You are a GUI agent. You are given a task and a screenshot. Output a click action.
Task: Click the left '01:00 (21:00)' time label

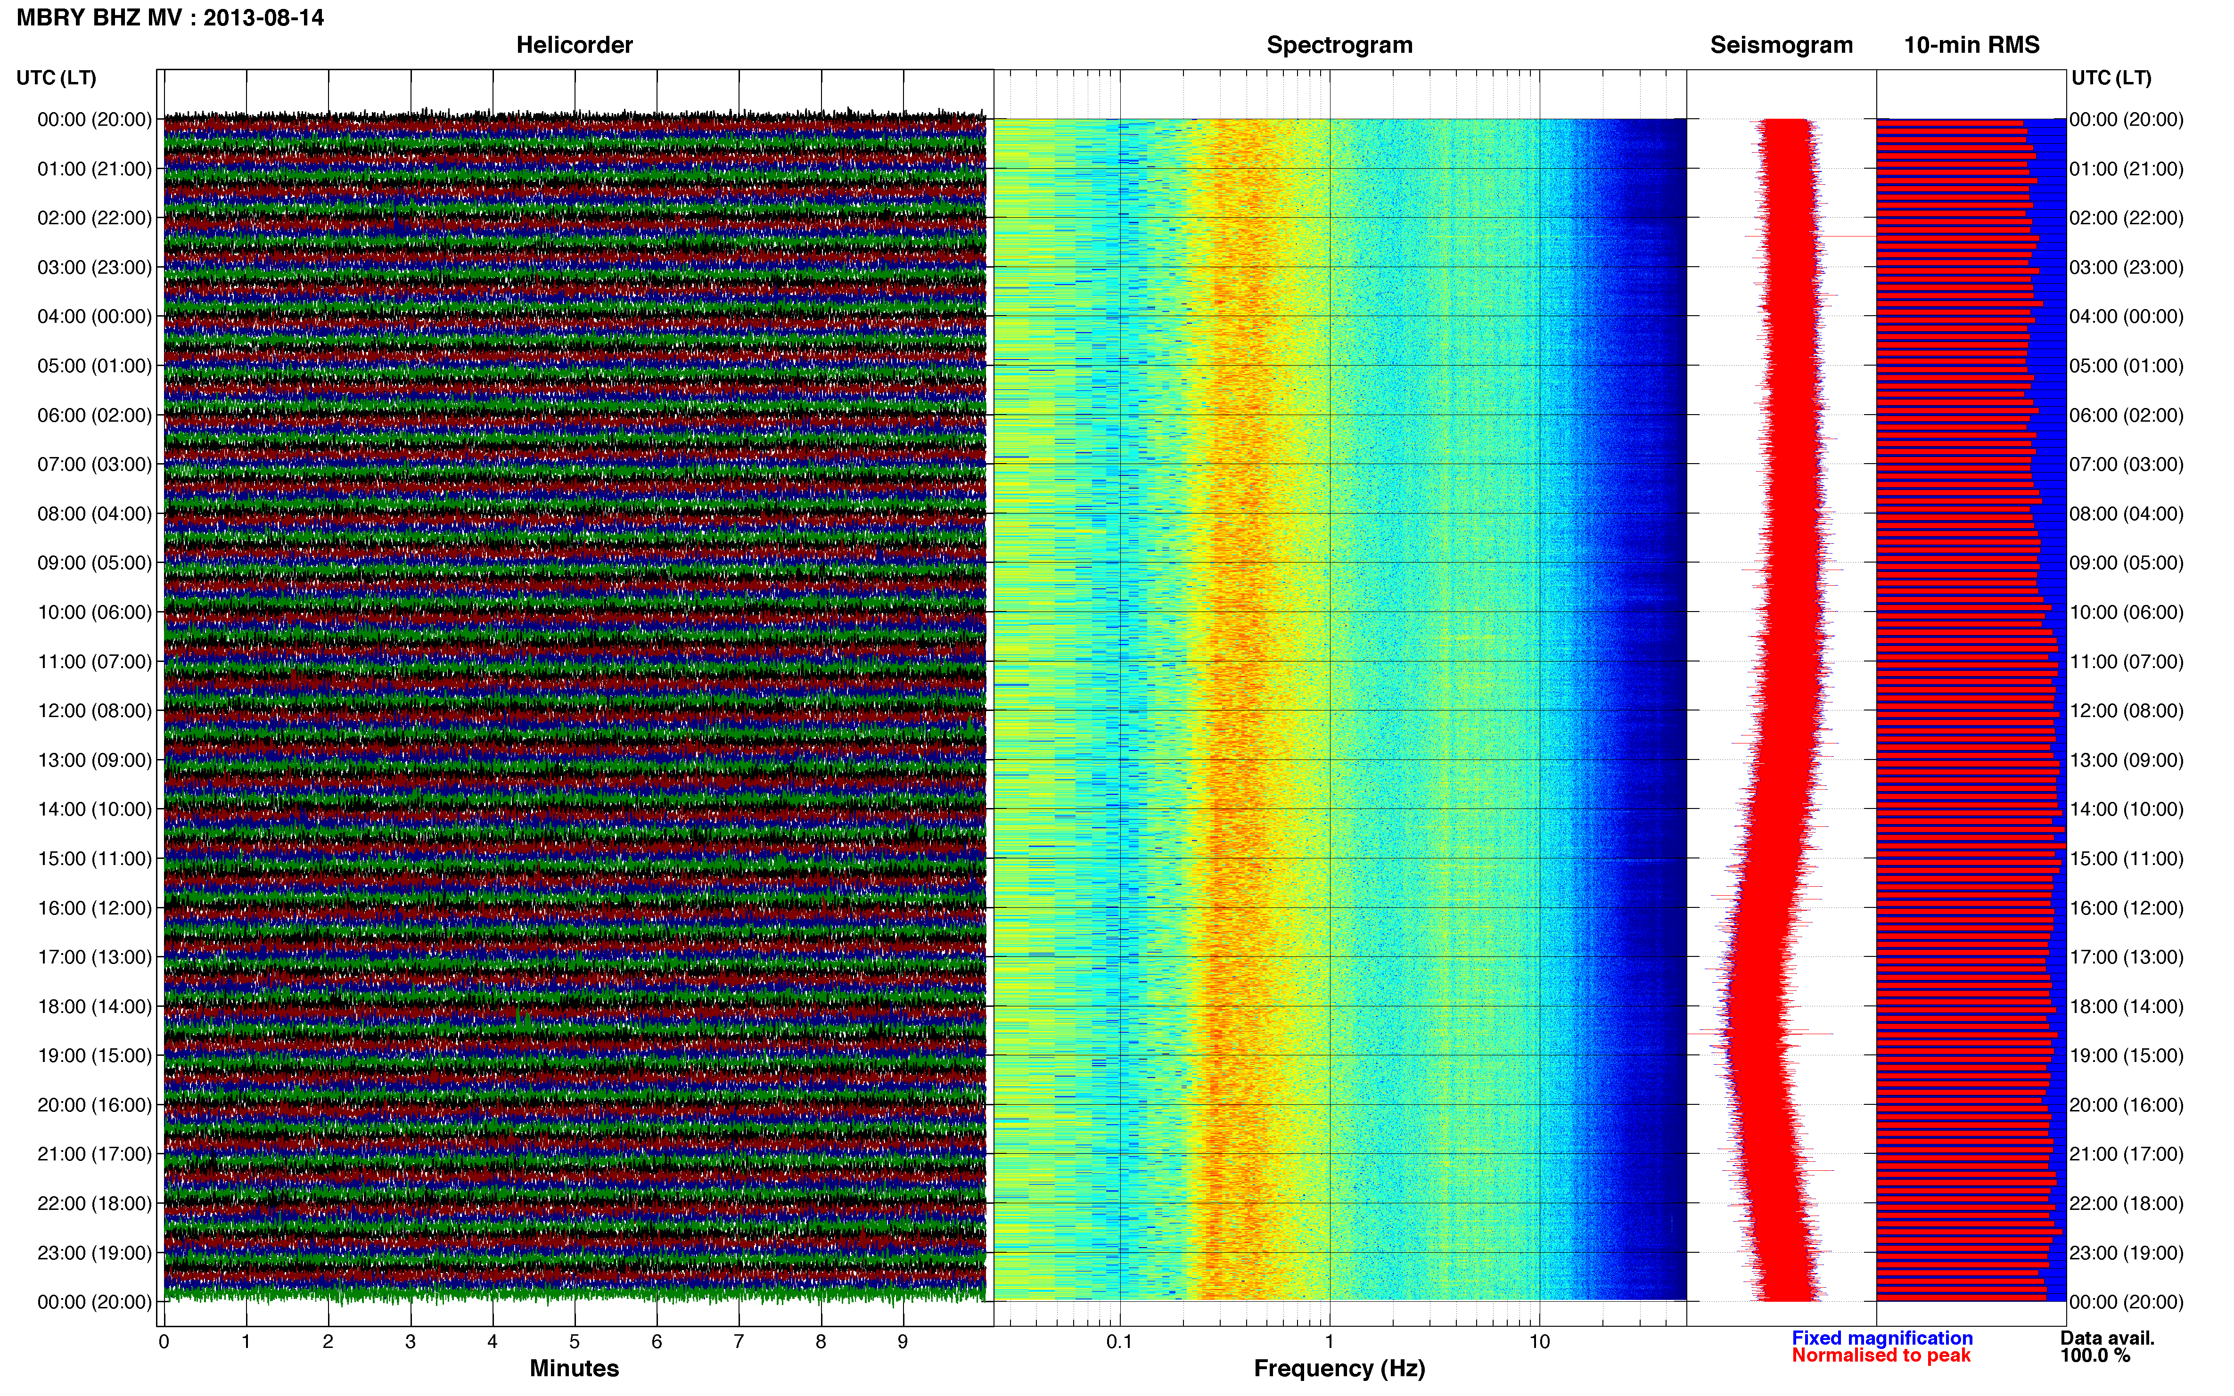(x=94, y=169)
